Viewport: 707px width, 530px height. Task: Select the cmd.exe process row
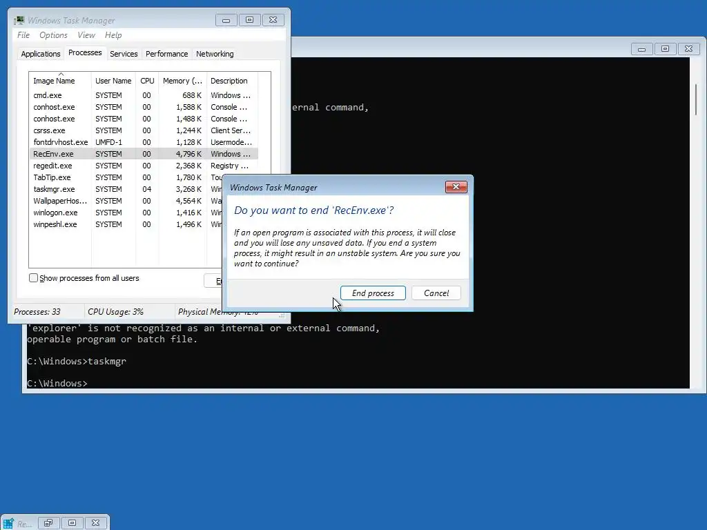click(144, 95)
